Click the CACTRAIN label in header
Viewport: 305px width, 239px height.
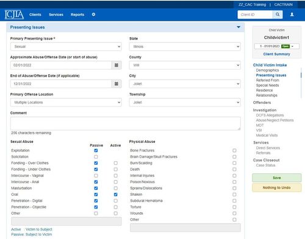click(284, 4)
